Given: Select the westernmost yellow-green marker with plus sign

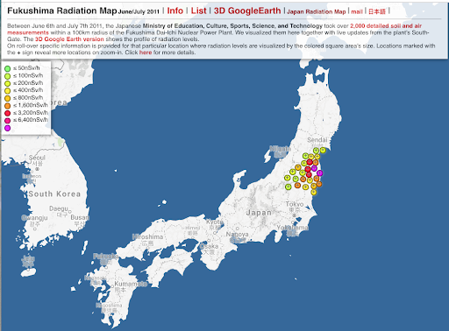Looking at the screenshot, I should 287,178.
